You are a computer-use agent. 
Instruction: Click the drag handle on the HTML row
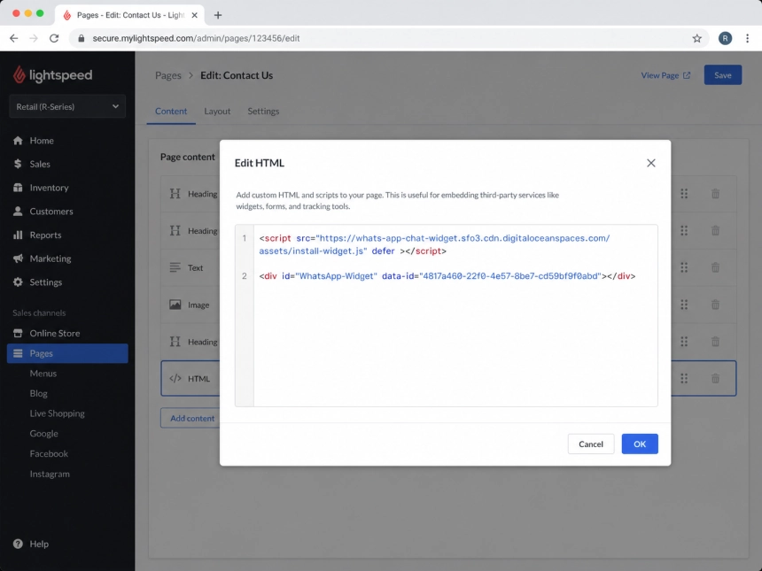(684, 378)
